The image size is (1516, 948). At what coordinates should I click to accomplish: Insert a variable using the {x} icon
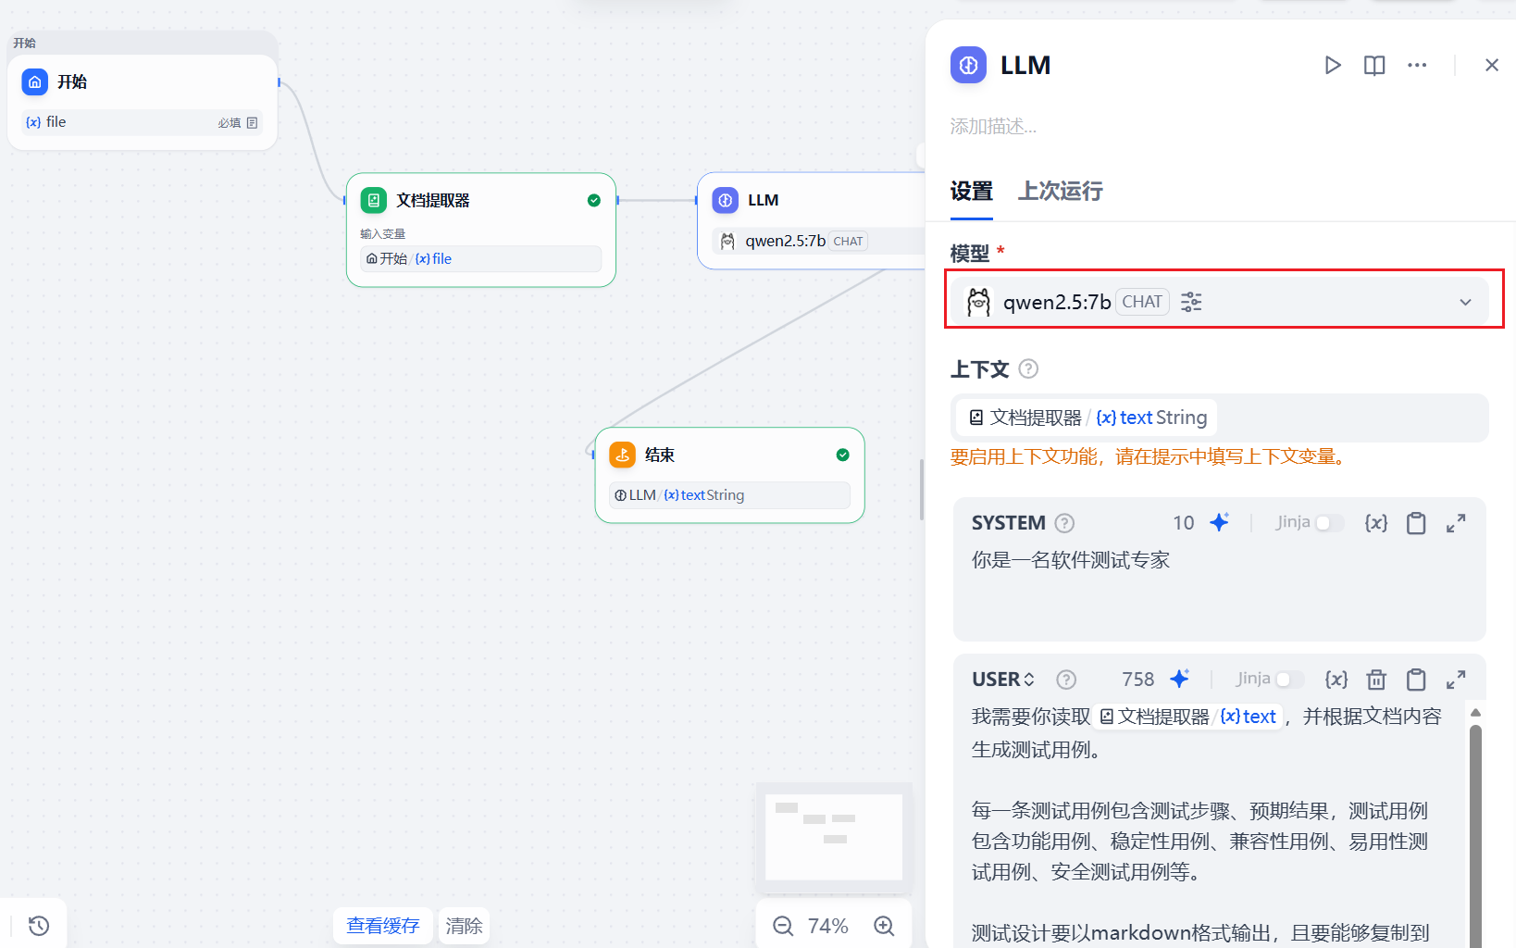[1376, 522]
